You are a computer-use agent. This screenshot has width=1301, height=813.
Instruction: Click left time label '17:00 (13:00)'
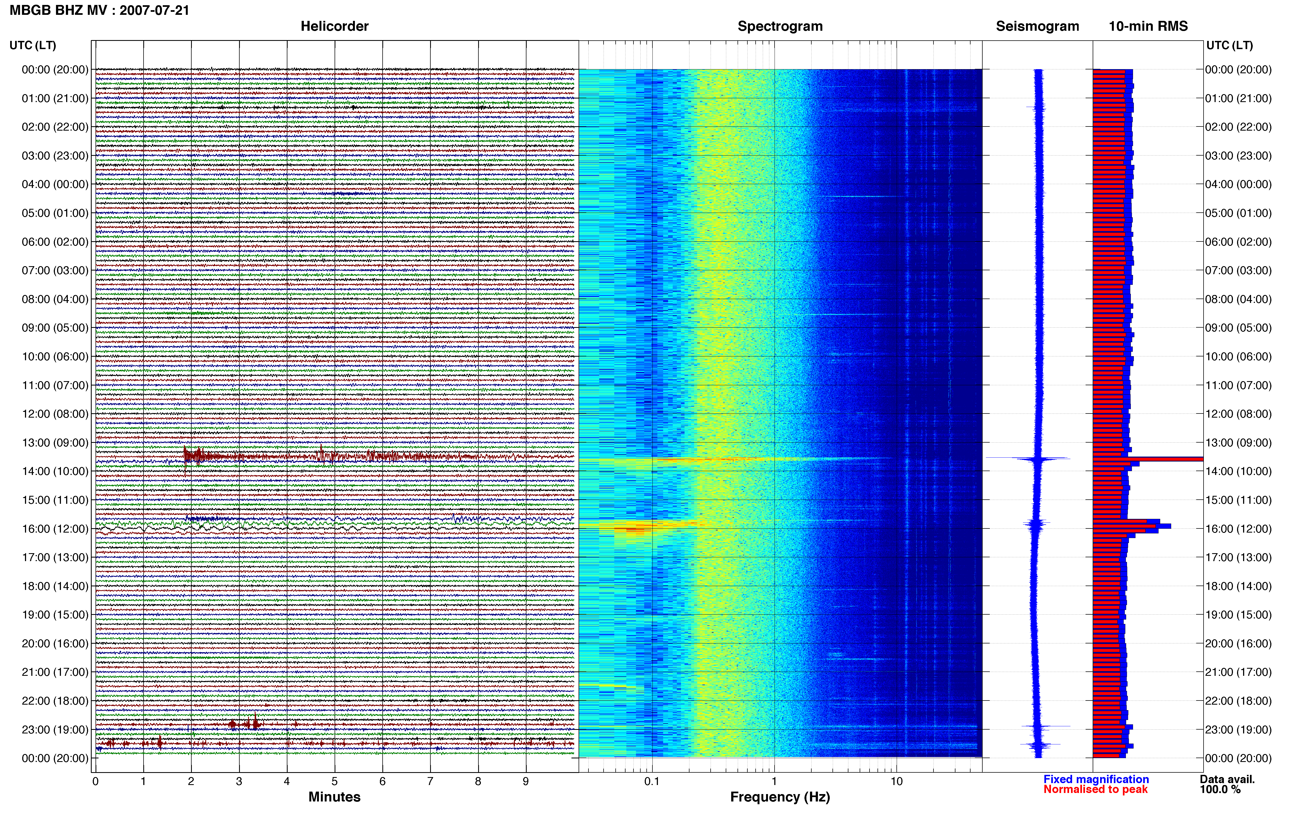point(55,557)
